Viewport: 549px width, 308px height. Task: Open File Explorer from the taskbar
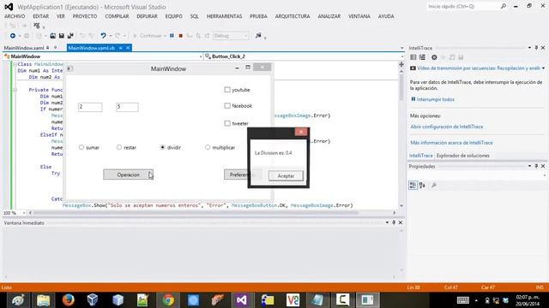tap(44, 300)
